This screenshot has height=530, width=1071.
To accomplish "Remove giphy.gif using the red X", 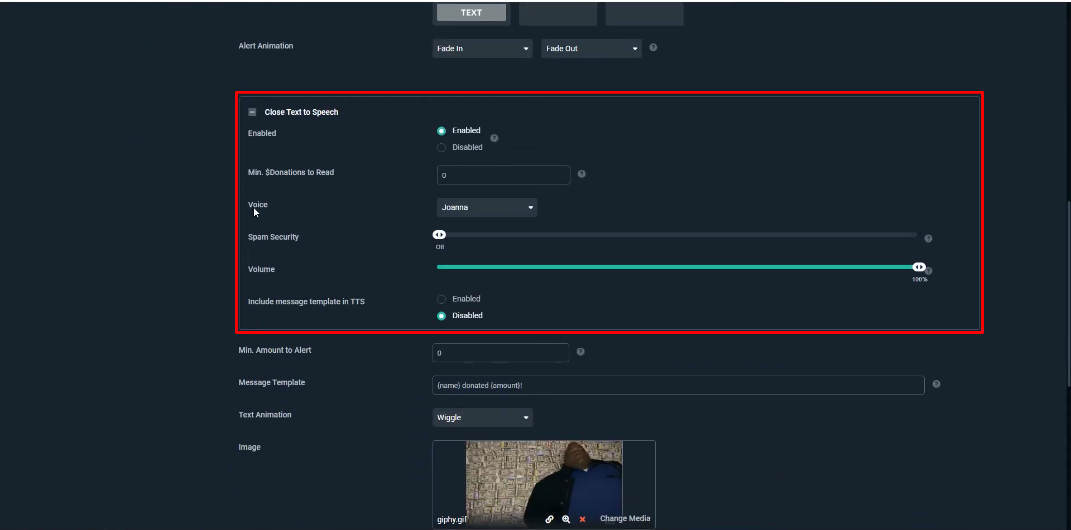I will tap(582, 519).
